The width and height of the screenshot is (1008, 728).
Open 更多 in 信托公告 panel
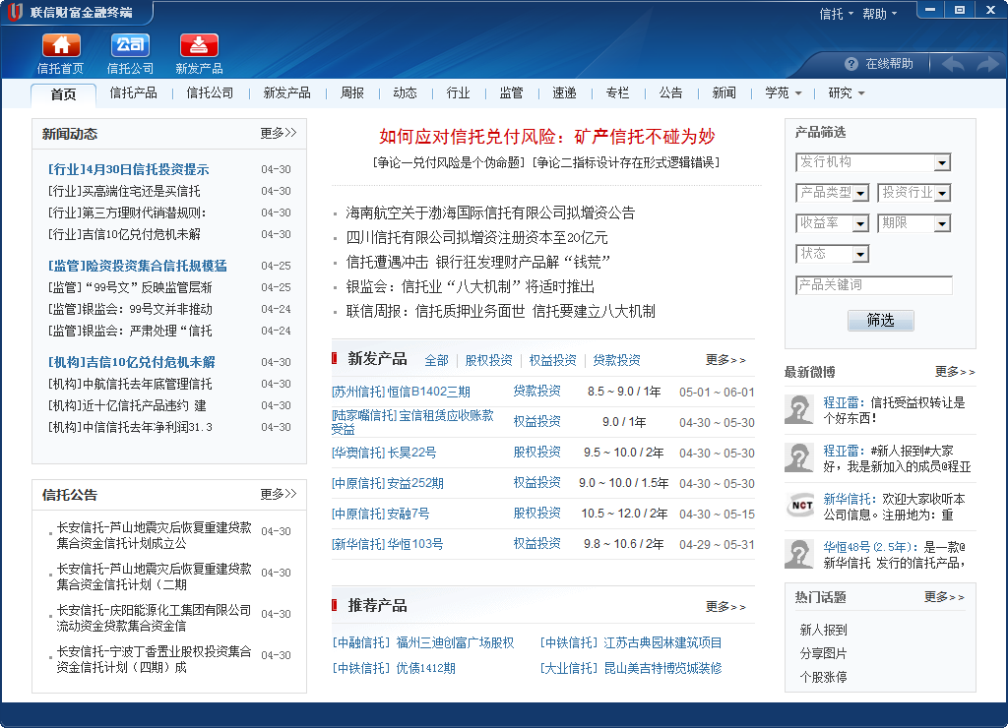[279, 494]
